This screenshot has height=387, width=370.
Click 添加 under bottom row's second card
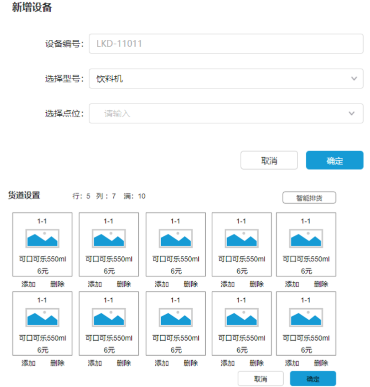[x=95, y=363]
